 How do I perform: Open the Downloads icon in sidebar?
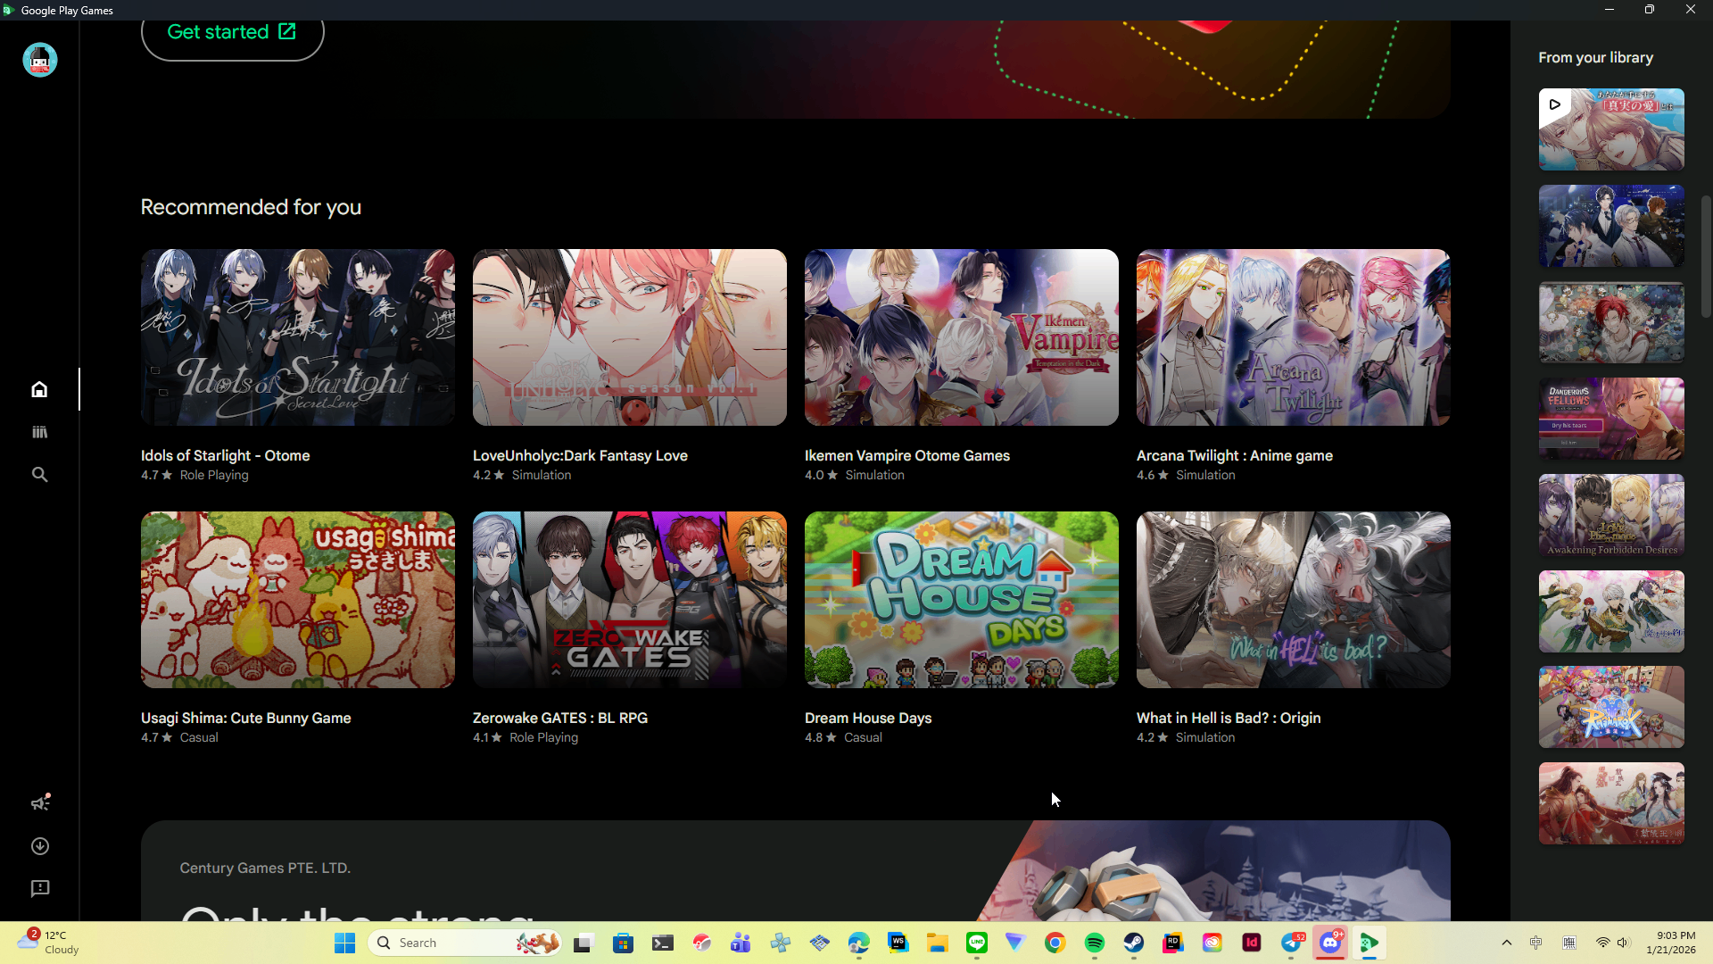pos(39,846)
